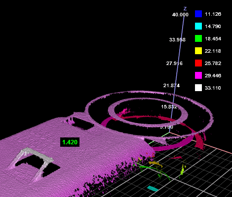The image size is (232, 197).
Task: Click the cyan 14.790 legend swatch
Action: click(x=198, y=26)
